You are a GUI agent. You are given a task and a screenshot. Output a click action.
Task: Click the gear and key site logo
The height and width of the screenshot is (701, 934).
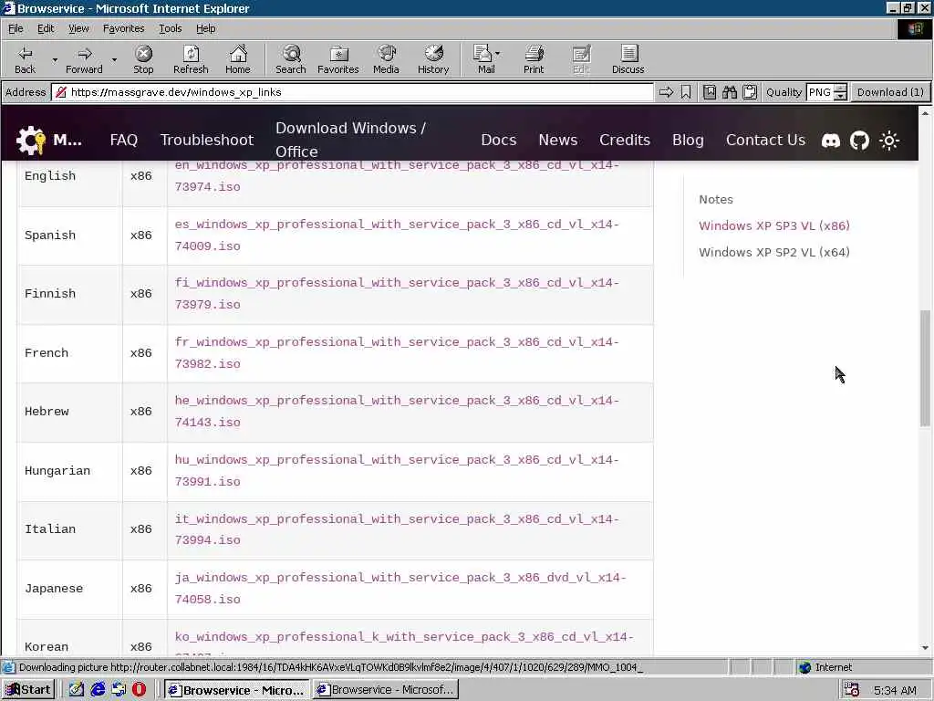coord(31,140)
